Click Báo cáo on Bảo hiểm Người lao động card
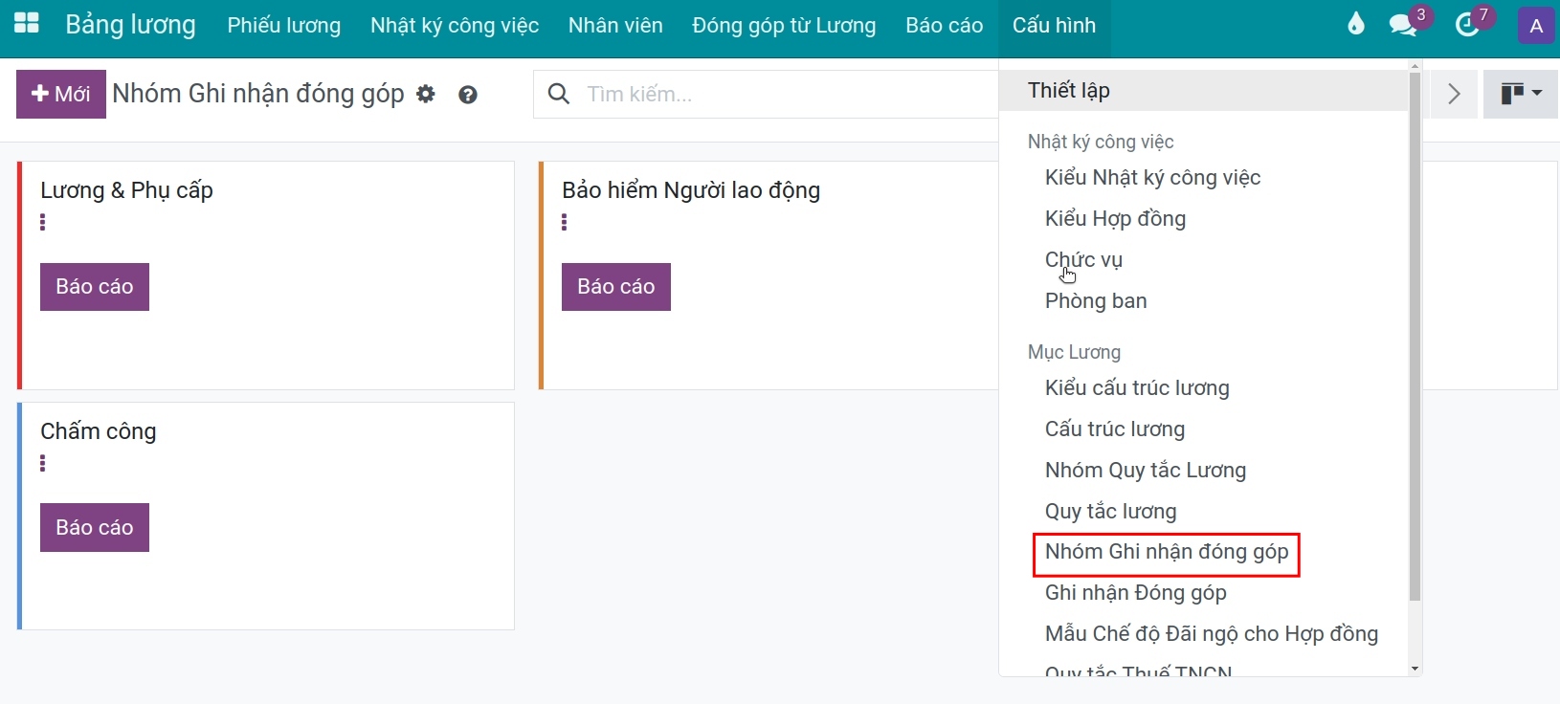 click(616, 287)
